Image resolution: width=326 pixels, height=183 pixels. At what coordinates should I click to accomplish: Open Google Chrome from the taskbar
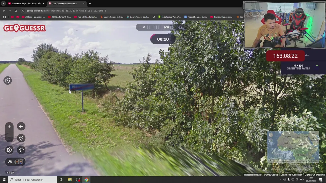coord(87,180)
